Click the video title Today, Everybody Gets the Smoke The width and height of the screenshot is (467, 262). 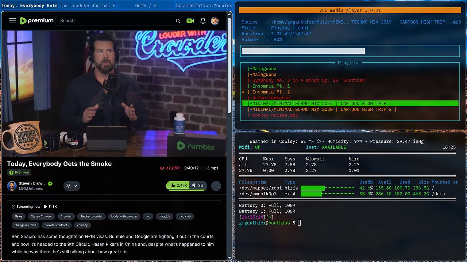pos(59,164)
